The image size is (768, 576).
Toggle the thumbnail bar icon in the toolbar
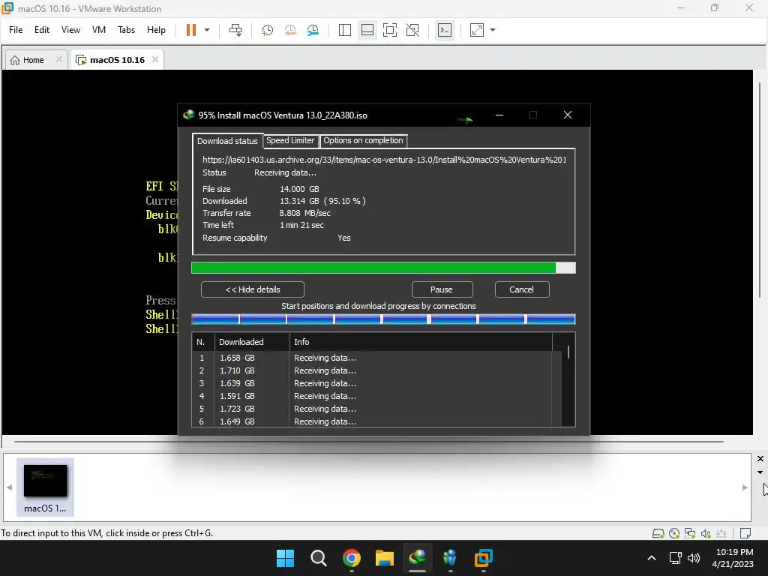tap(367, 30)
